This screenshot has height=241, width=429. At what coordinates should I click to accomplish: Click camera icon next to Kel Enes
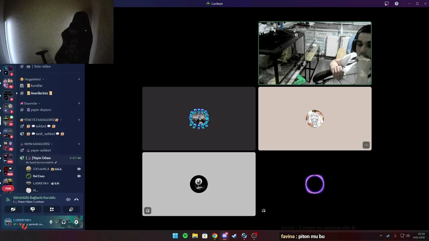[79, 176]
